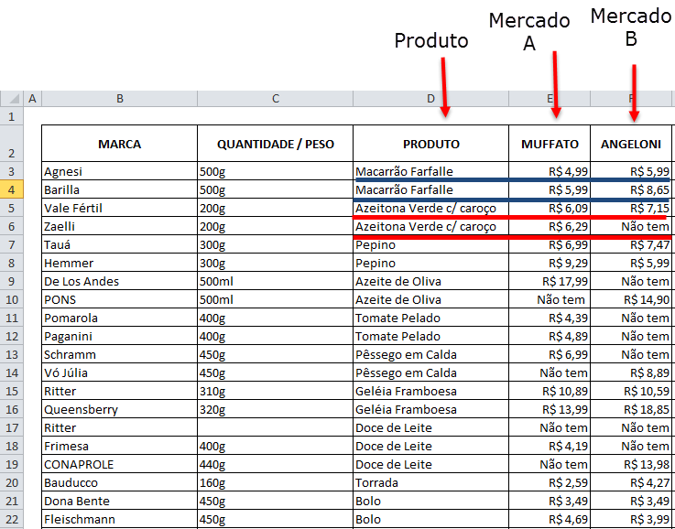This screenshot has height=529, width=675.
Task: Select the PONS cell
Action: point(119,299)
